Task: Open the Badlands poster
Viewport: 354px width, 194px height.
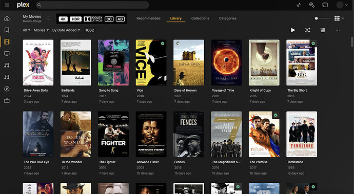Action: click(x=75, y=62)
